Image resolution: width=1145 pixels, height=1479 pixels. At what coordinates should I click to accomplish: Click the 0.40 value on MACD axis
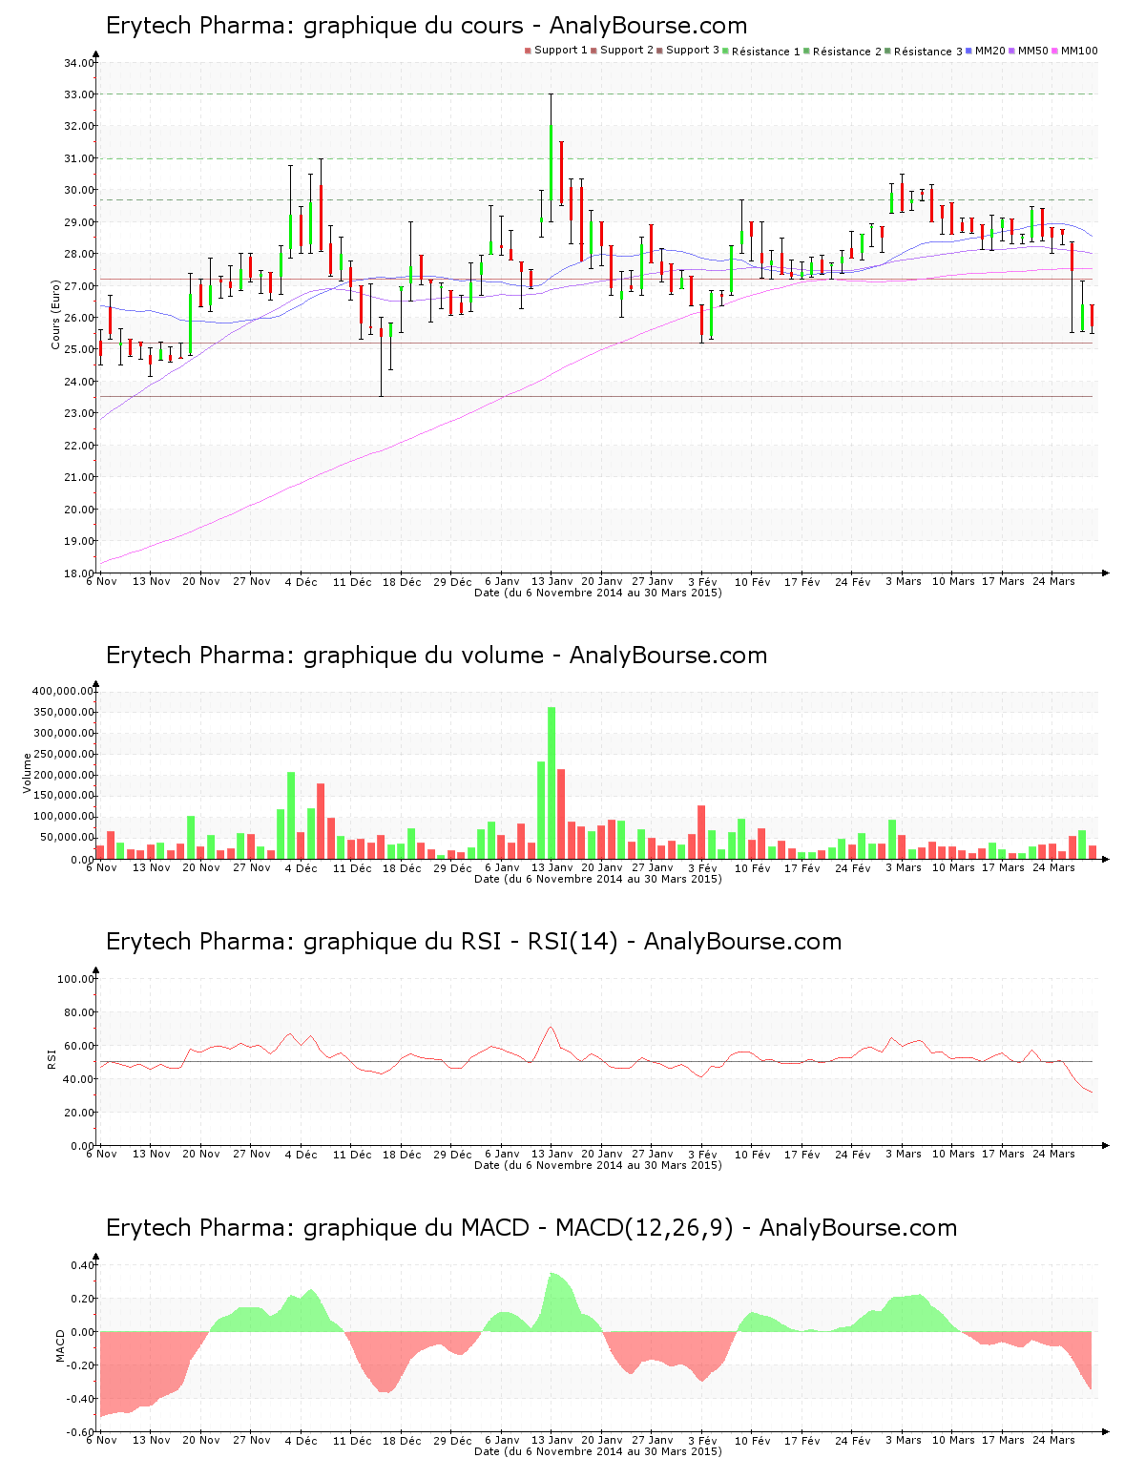click(82, 1265)
